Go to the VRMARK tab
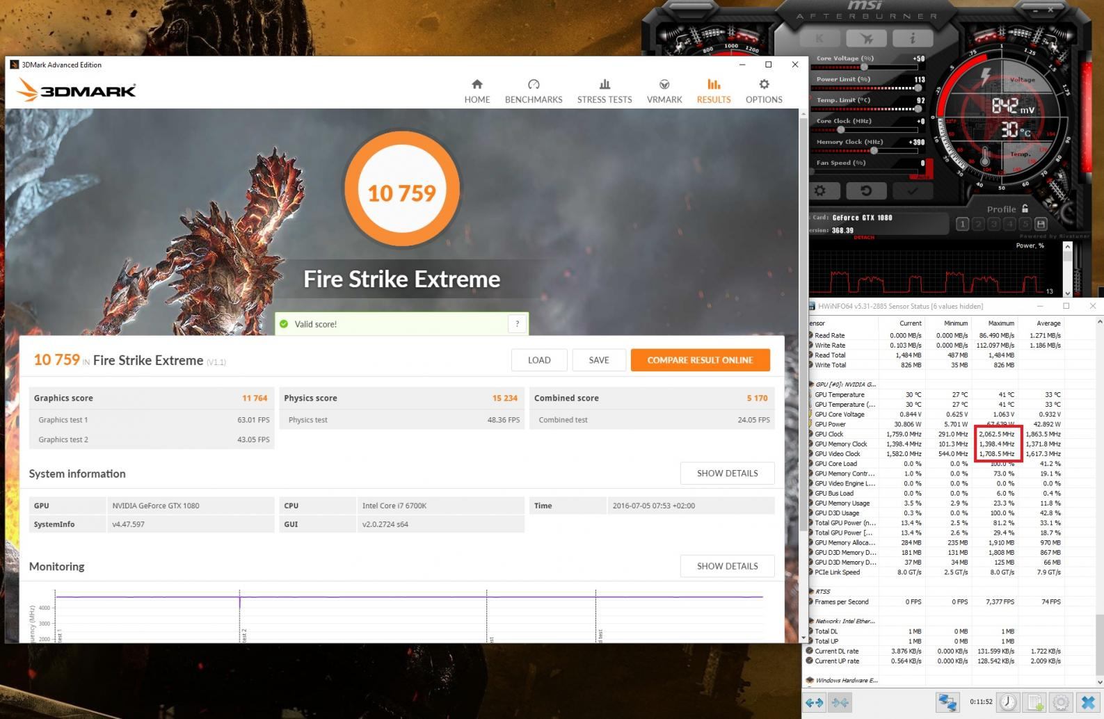The height and width of the screenshot is (719, 1104). [664, 91]
